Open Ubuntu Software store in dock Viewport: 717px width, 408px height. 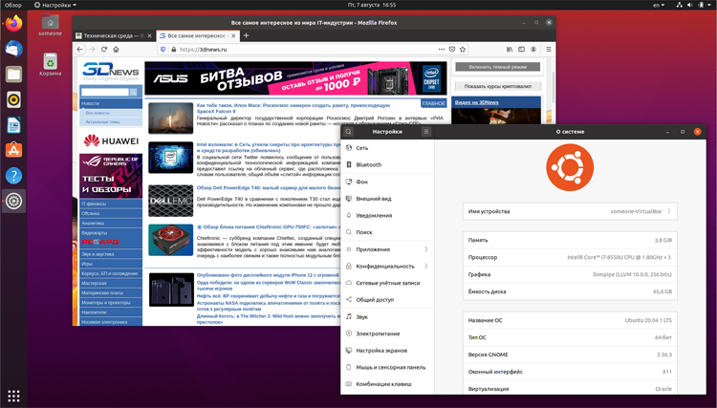(x=13, y=150)
